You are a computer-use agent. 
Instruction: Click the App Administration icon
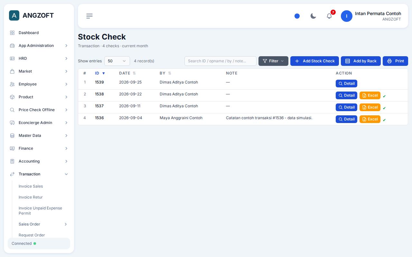tap(12, 46)
